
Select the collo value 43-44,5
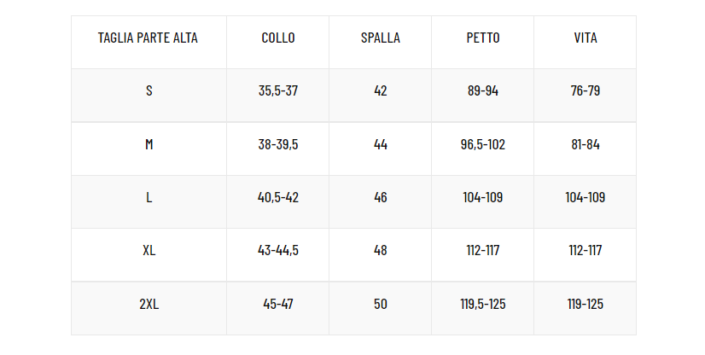[x=278, y=250]
